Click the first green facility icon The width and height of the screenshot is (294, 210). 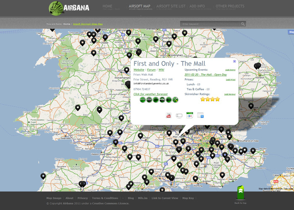(143, 100)
